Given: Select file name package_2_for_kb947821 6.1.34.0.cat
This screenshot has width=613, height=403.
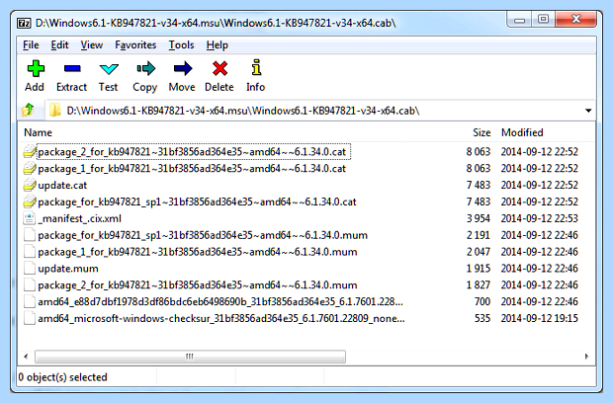Looking at the screenshot, I should click(x=192, y=152).
